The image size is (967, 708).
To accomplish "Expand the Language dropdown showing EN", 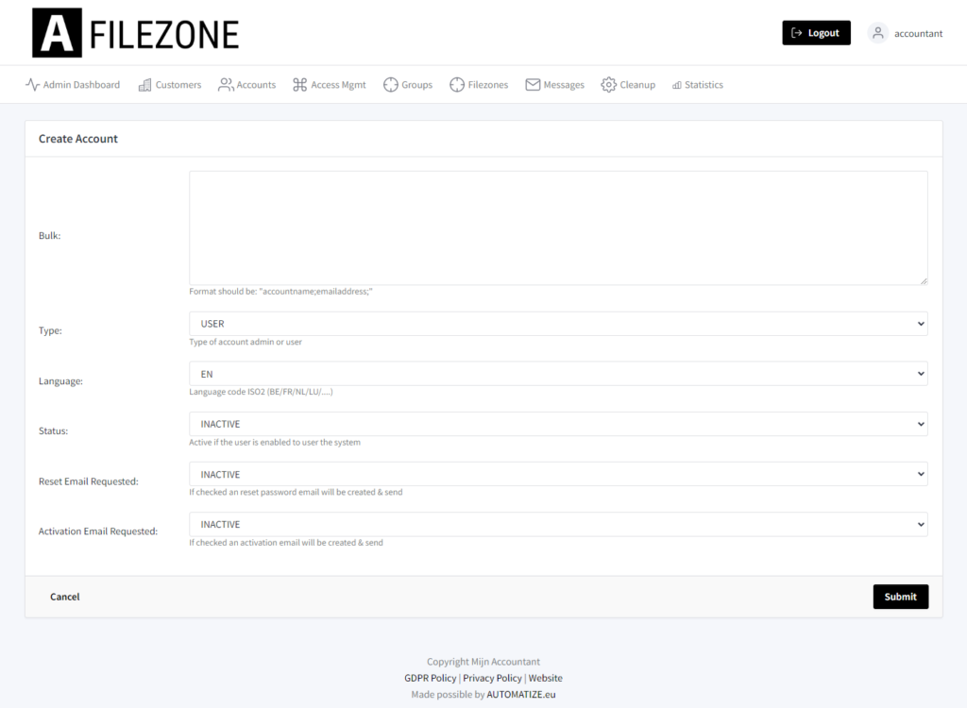I will coord(558,374).
